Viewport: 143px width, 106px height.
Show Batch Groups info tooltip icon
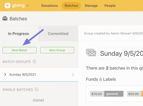pos(34,61)
